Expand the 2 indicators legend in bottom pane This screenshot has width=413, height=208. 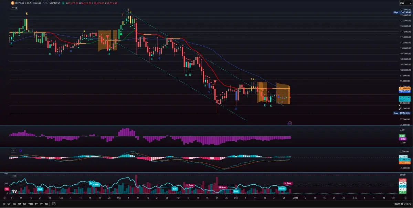tap(14, 176)
